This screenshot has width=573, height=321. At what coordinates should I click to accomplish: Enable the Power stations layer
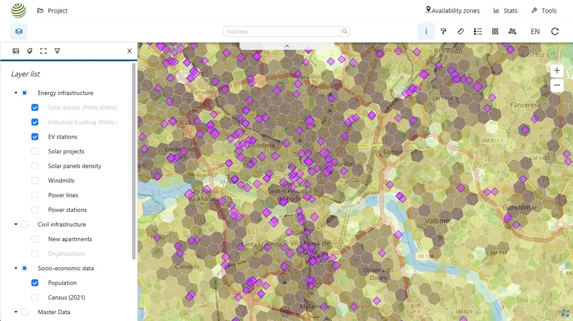(35, 210)
